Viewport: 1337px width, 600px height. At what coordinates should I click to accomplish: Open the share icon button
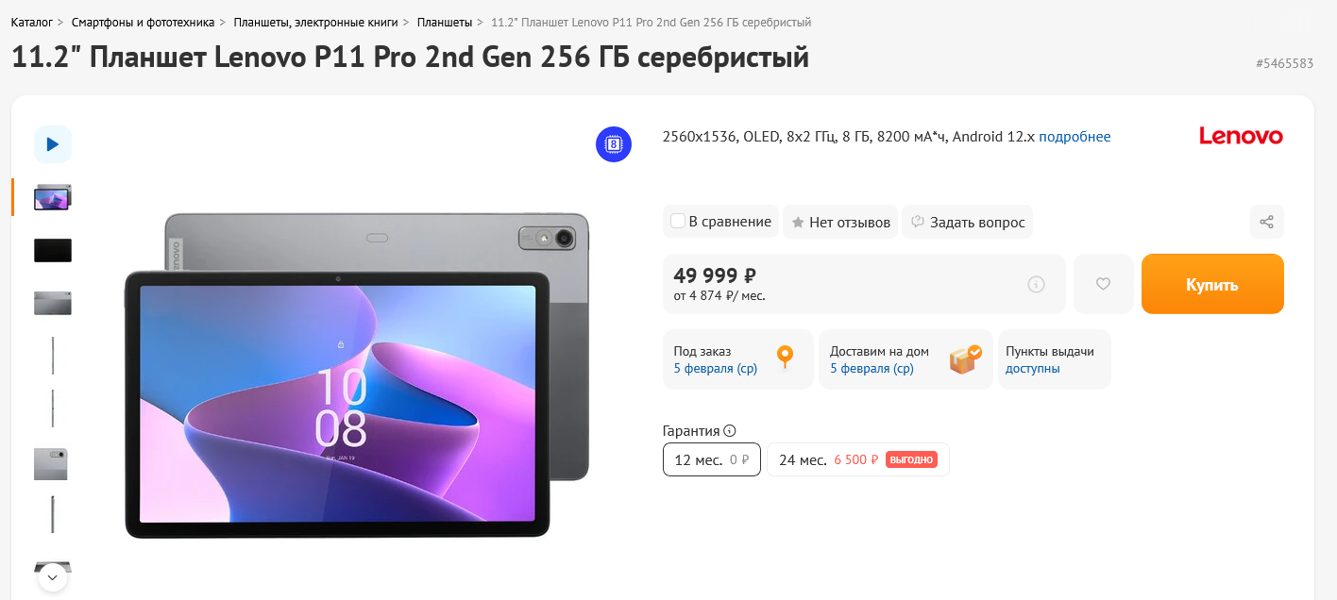pos(1267,222)
